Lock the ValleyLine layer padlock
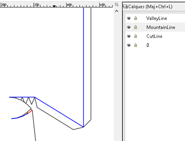 coord(136,18)
